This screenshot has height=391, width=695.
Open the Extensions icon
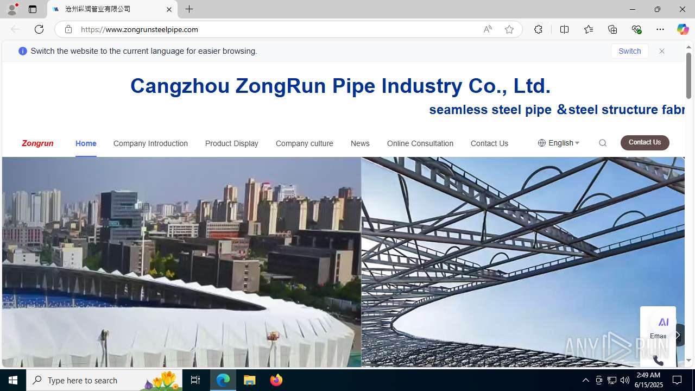pos(538,29)
